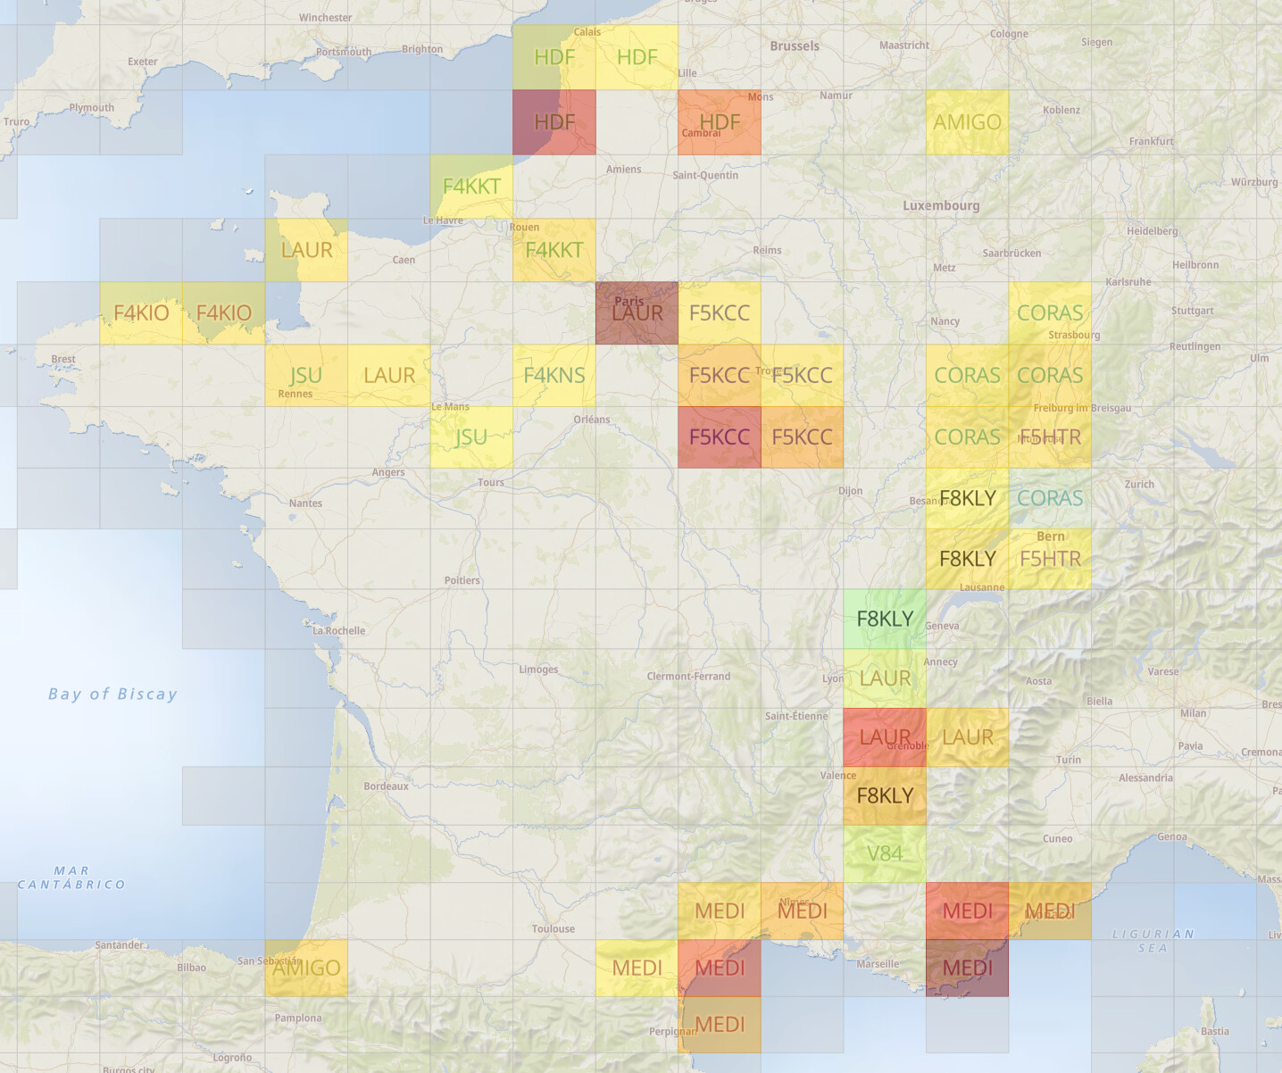The width and height of the screenshot is (1282, 1073).
Task: Click the F8KLY cell below Valence
Action: (x=885, y=795)
